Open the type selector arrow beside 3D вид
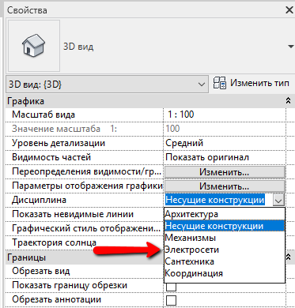The image size is (295, 308). coord(290,47)
